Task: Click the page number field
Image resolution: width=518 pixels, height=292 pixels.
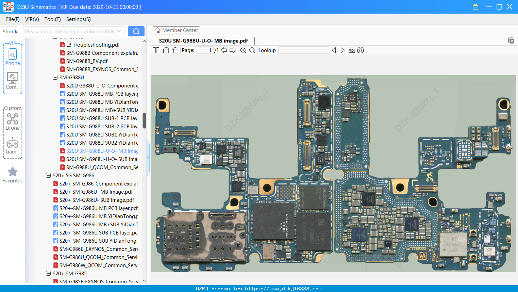Action: [205, 50]
